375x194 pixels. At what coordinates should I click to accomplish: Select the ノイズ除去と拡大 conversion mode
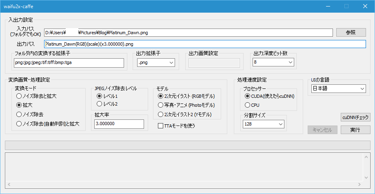(19, 96)
